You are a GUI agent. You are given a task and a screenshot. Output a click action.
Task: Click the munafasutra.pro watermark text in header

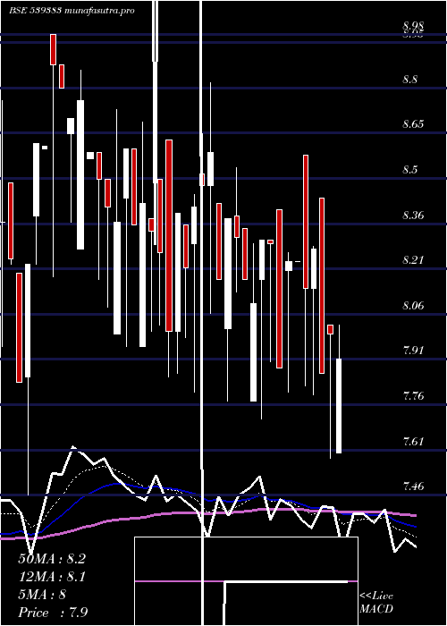[x=99, y=11]
